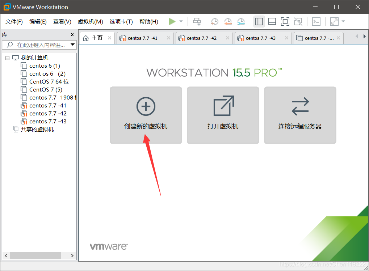This screenshot has width=369, height=271.
Task: Collapse the 我的计算机 tree node
Action: 7,58
